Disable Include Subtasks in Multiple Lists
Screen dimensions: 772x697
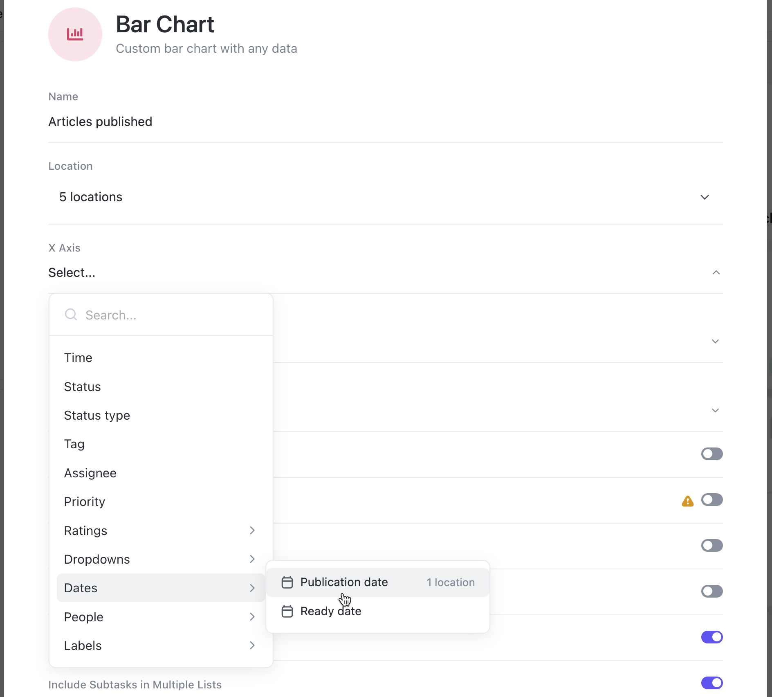point(712,683)
